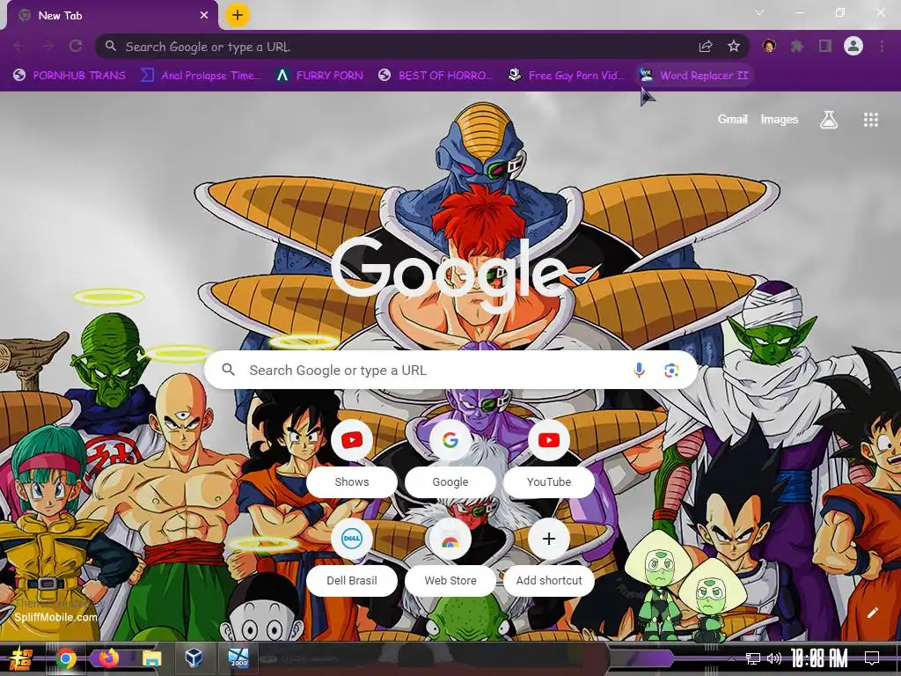Search by image with Google Lens
This screenshot has height=676, width=901.
click(x=671, y=371)
